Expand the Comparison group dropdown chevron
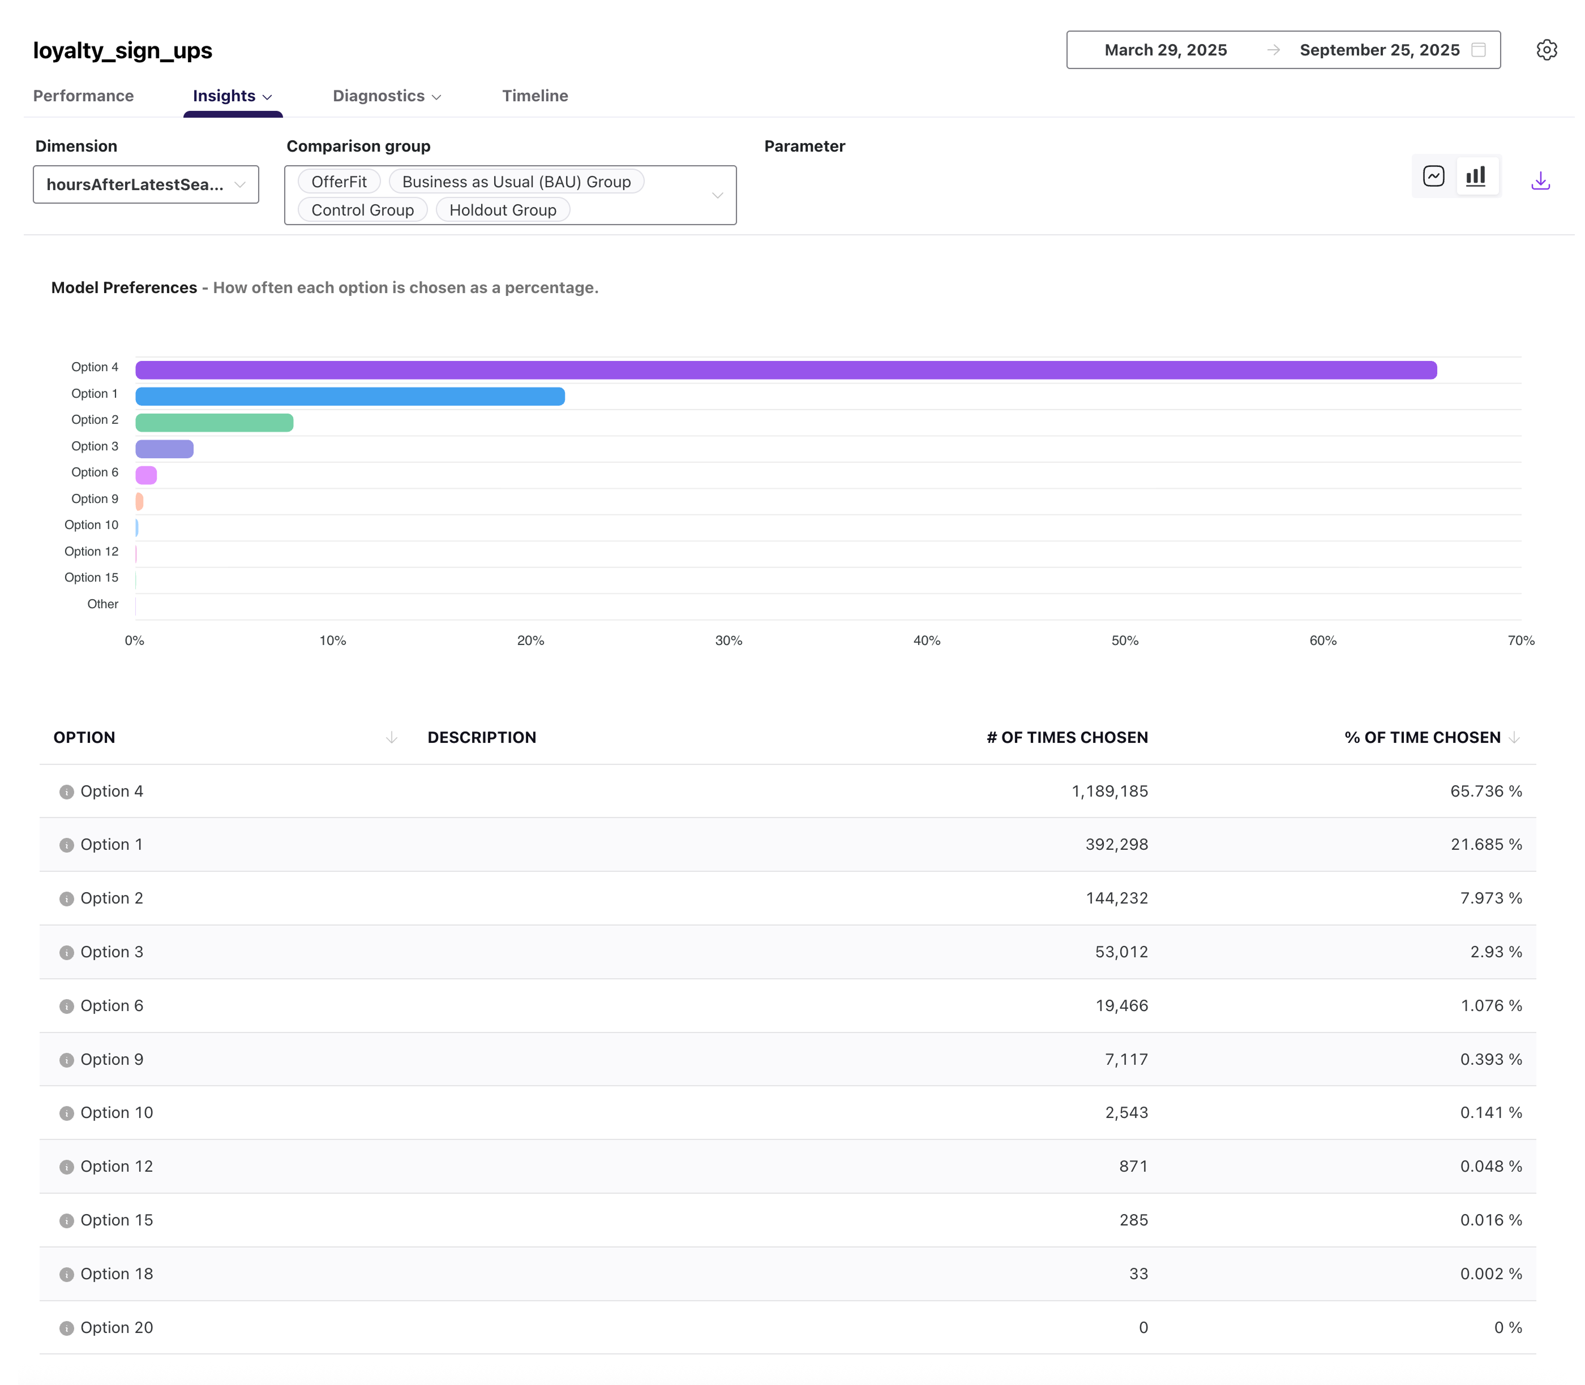 pyautogui.click(x=718, y=195)
